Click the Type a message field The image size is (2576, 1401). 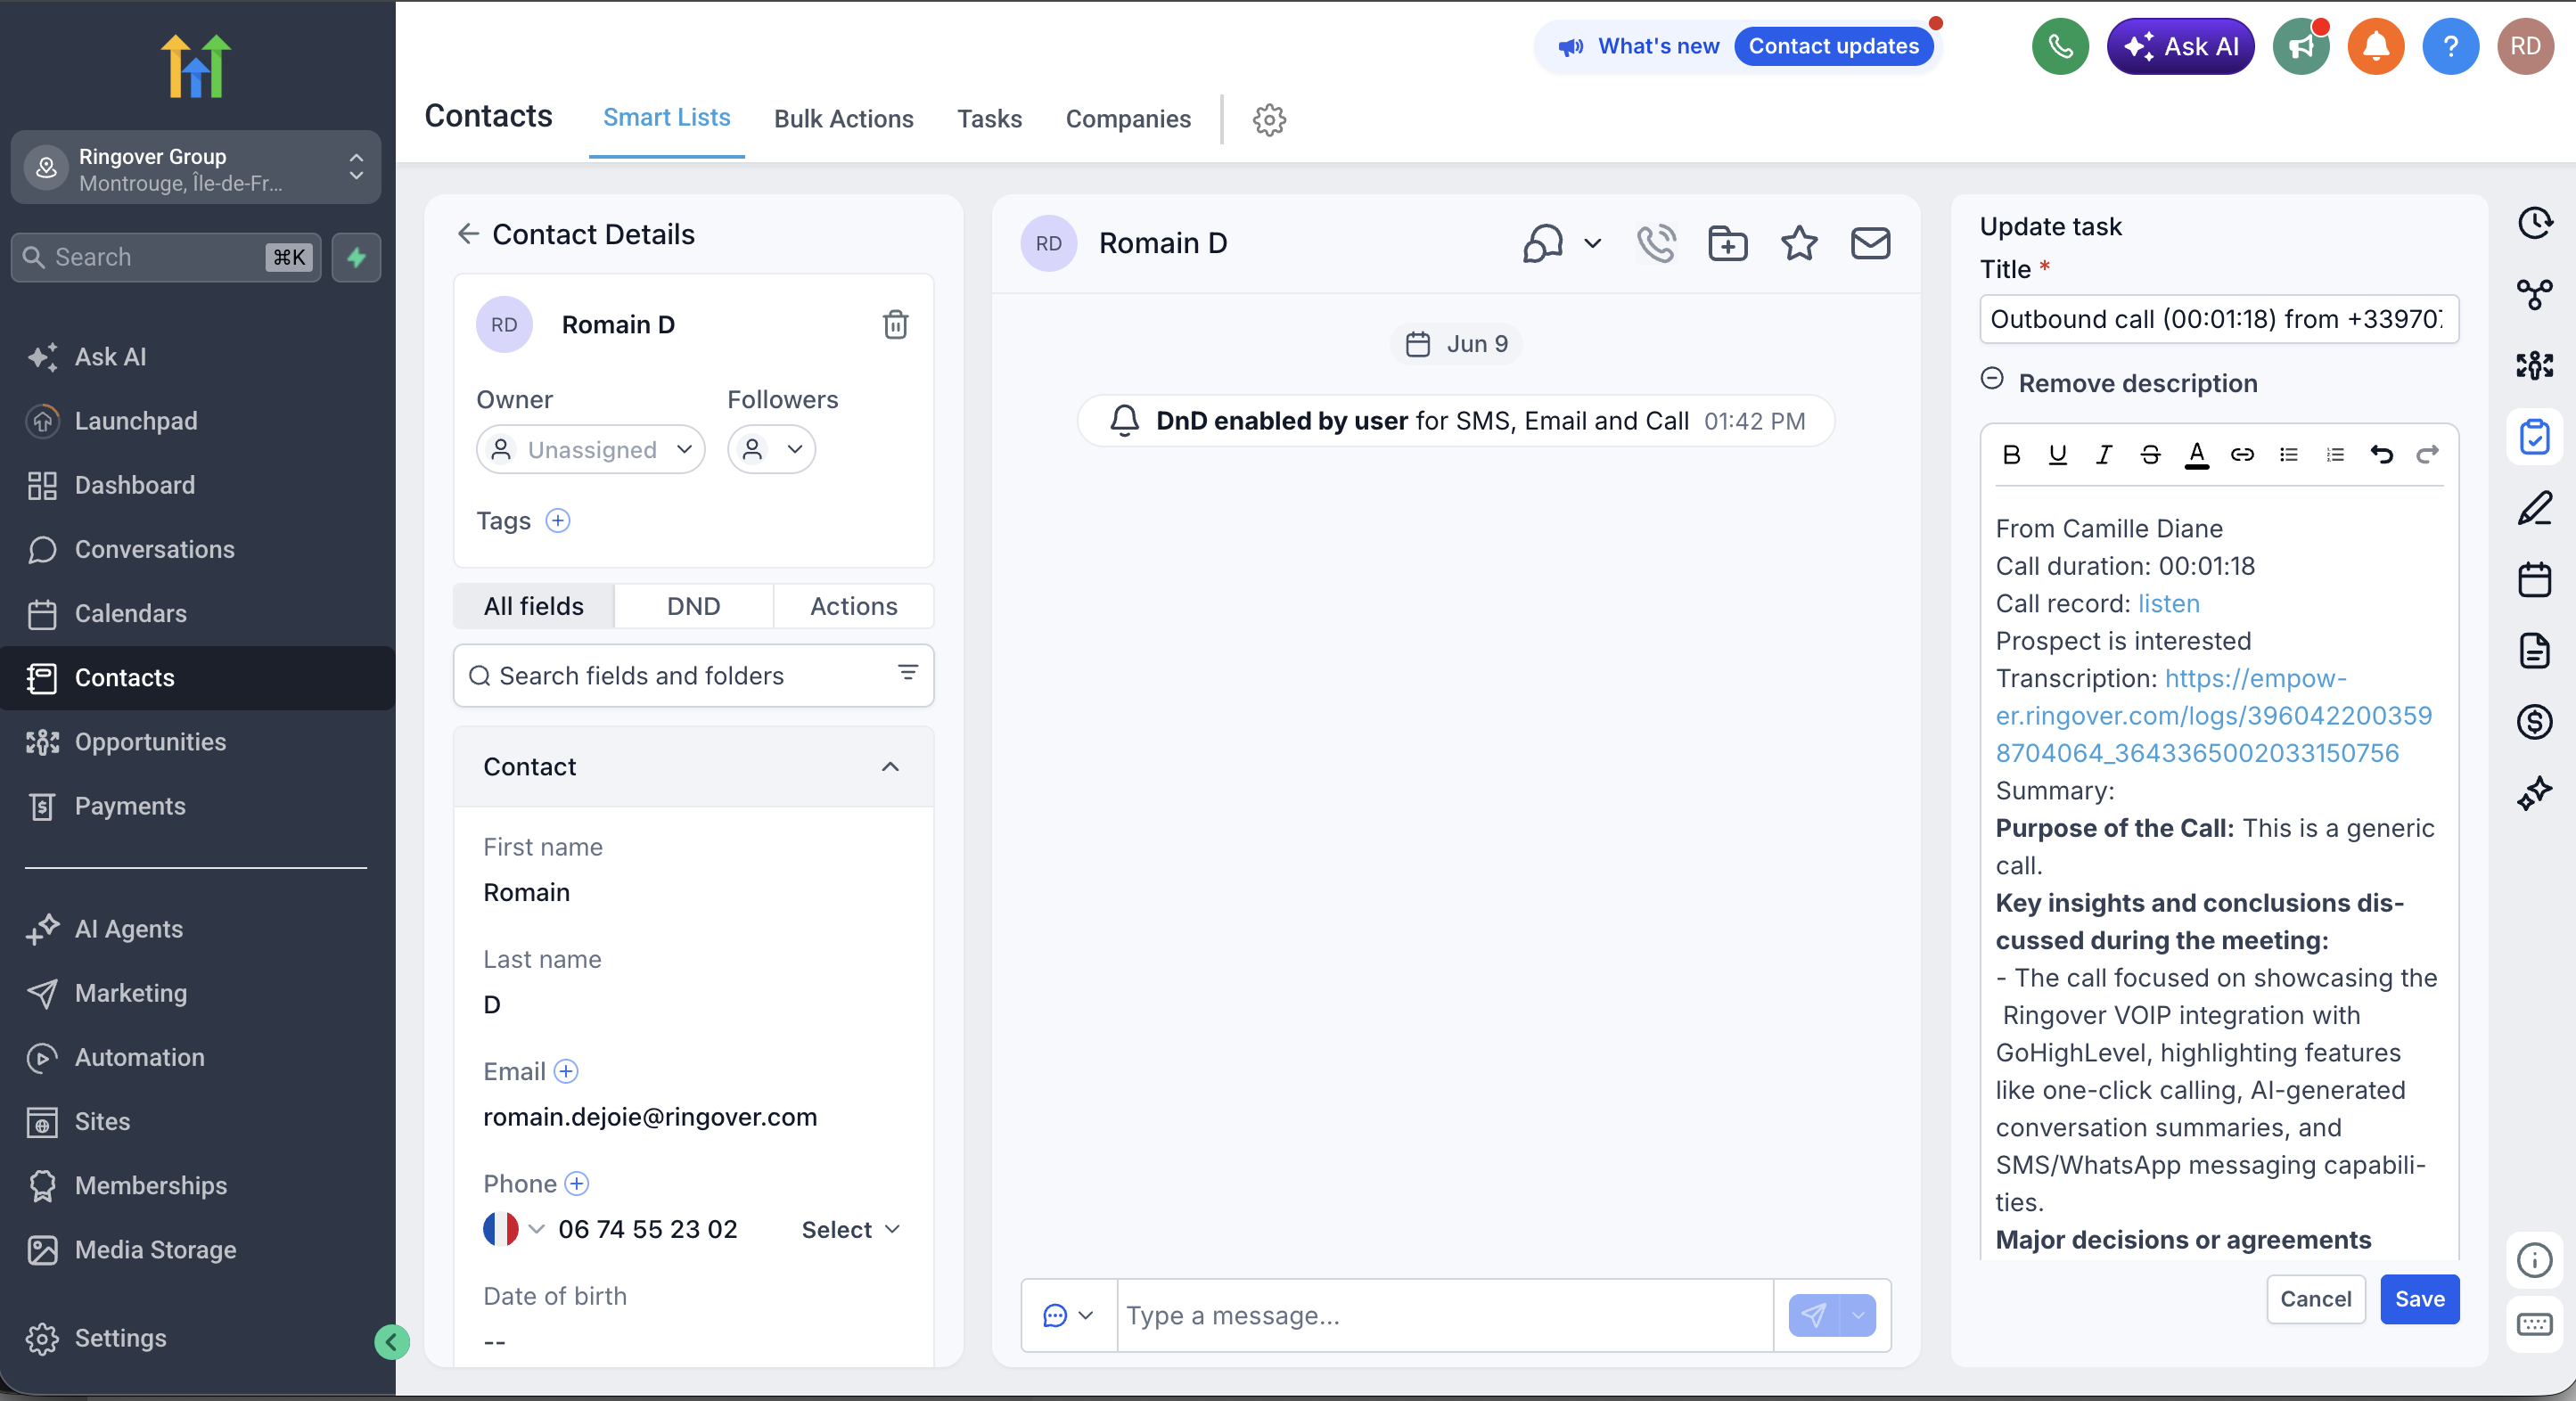(x=1445, y=1316)
